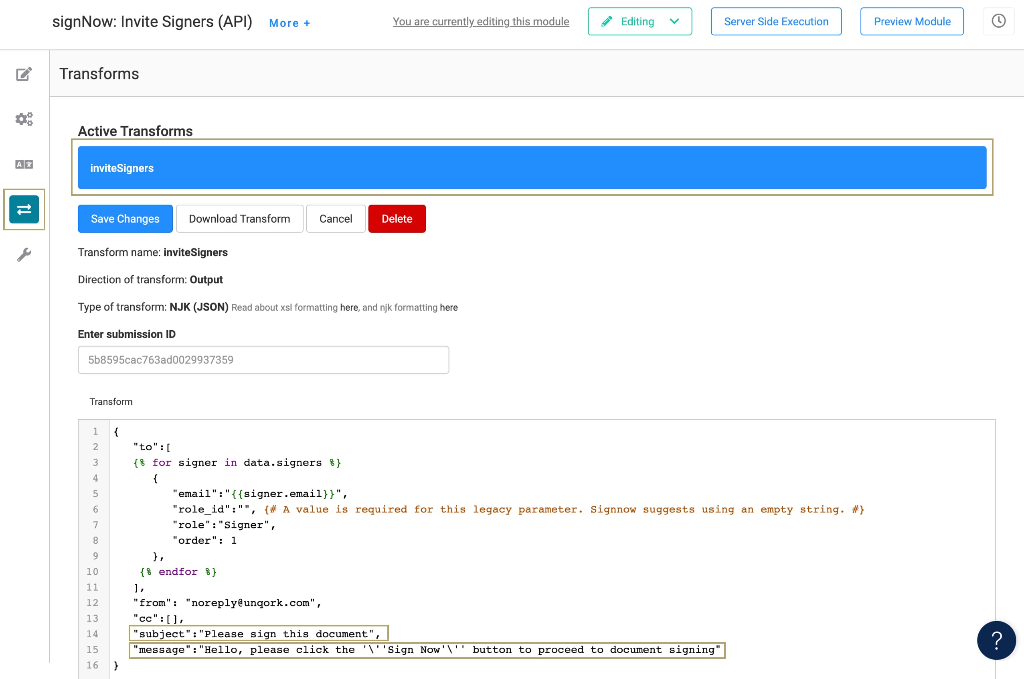Click Server Side Execution button
Screen dimensions: 1024x679
point(776,21)
